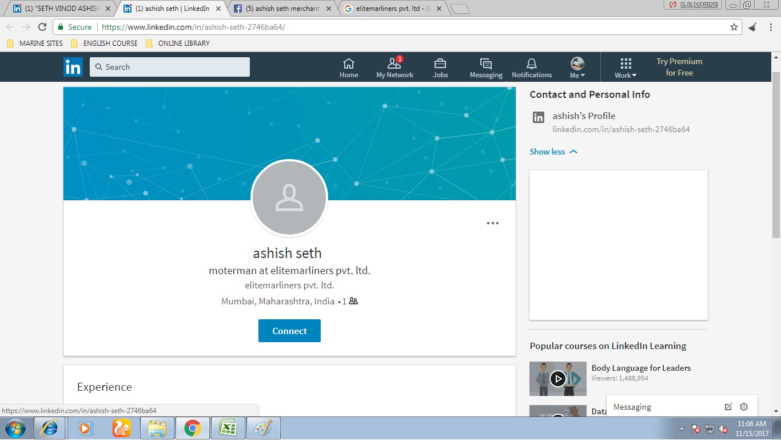
Task: Switch to the elitemarliners Google tab
Action: 392,9
